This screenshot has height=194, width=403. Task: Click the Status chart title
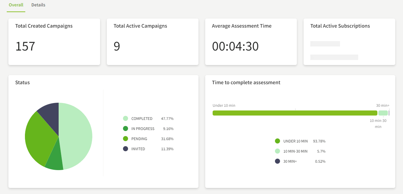tap(23, 82)
